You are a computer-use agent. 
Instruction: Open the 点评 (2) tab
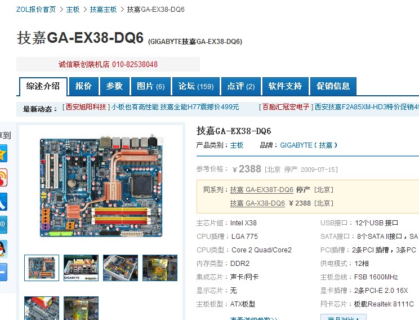click(241, 86)
